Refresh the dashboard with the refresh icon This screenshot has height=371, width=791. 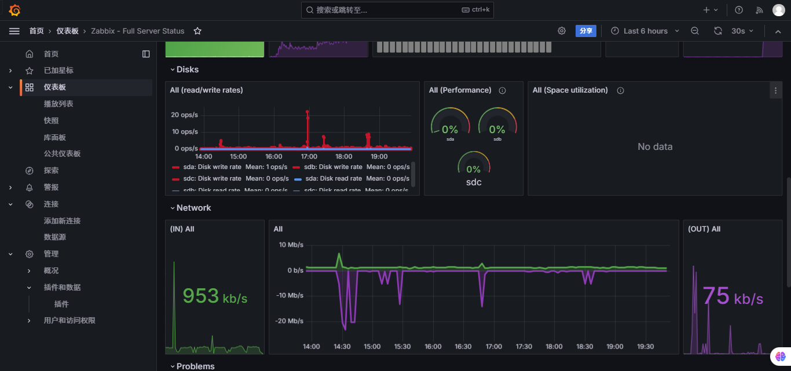[x=718, y=31]
